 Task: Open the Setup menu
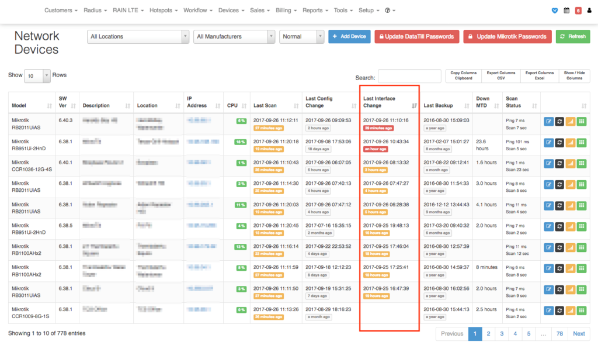coord(369,11)
